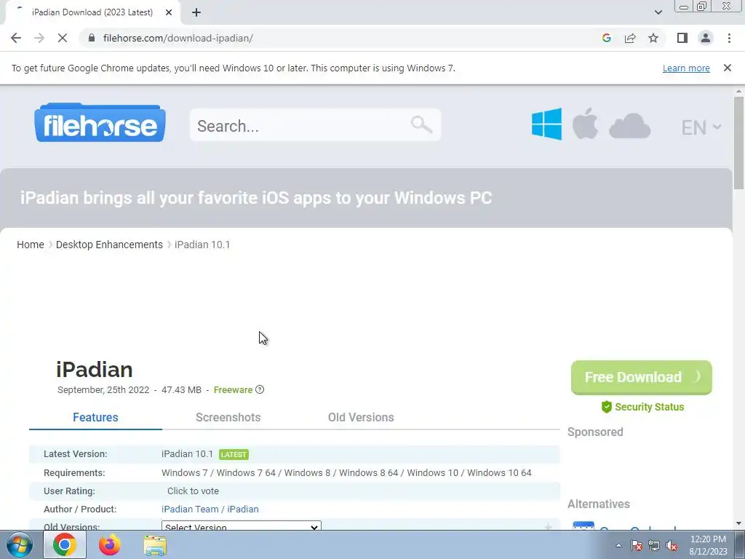
Task: Open the Learn more link
Action: click(686, 68)
